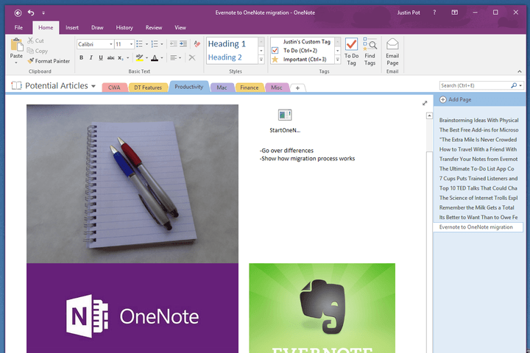Click the clear formatting icon
Image resolution: width=530 pixels, height=353 pixels.
coord(197,44)
